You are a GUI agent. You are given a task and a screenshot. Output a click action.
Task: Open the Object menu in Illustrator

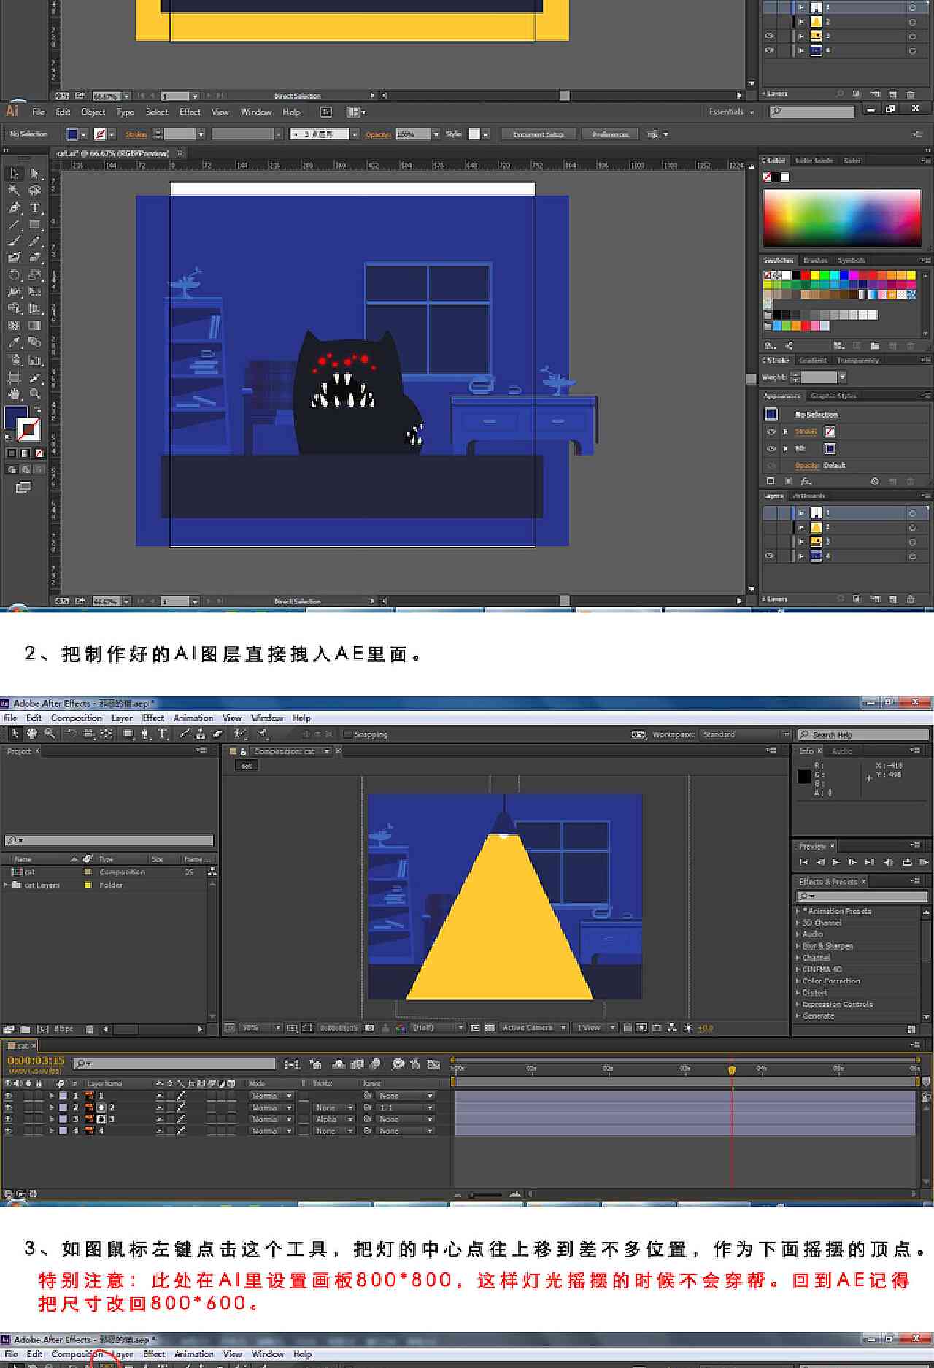93,112
